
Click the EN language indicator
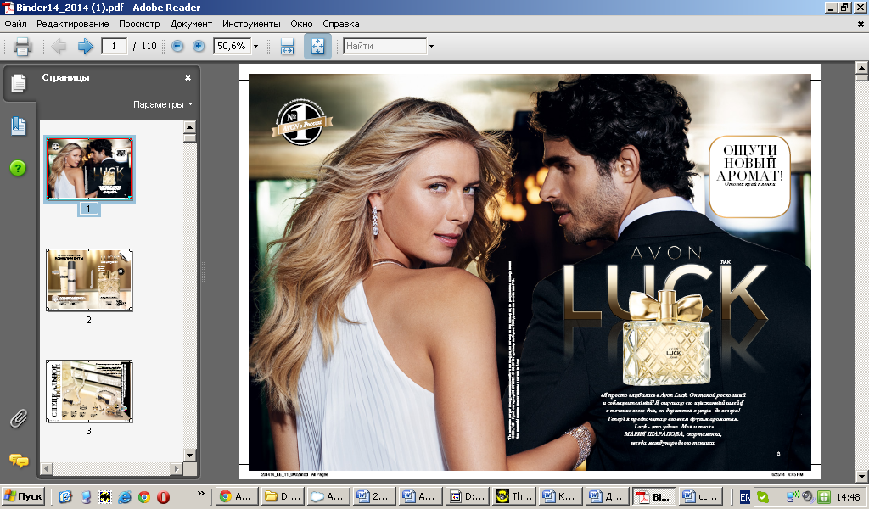[x=745, y=497]
